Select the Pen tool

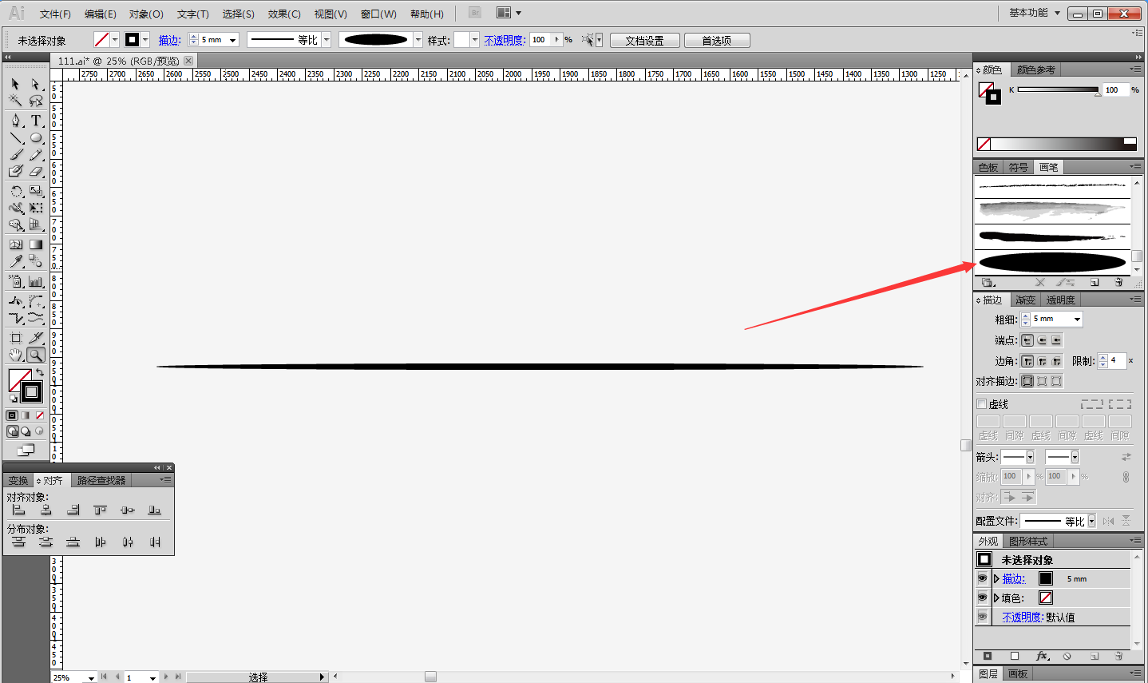15,121
